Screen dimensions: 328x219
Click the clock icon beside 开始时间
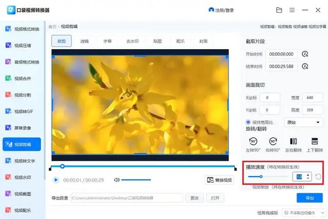(305, 54)
